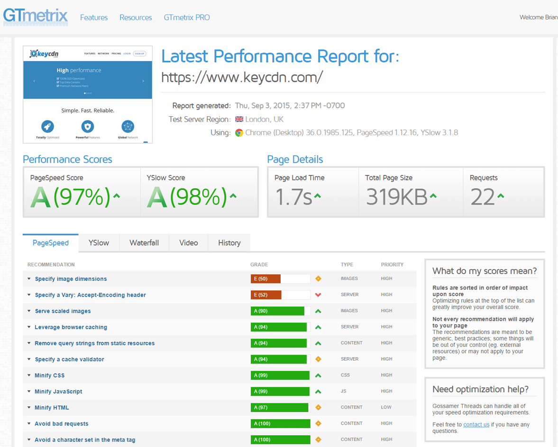Click orange diamond on Minify HTML row
This screenshot has height=447, width=558.
pos(318,407)
